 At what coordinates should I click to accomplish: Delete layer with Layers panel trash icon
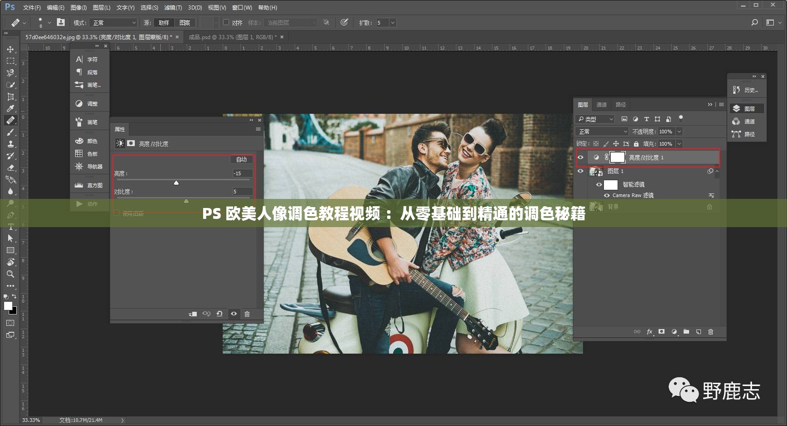710,332
